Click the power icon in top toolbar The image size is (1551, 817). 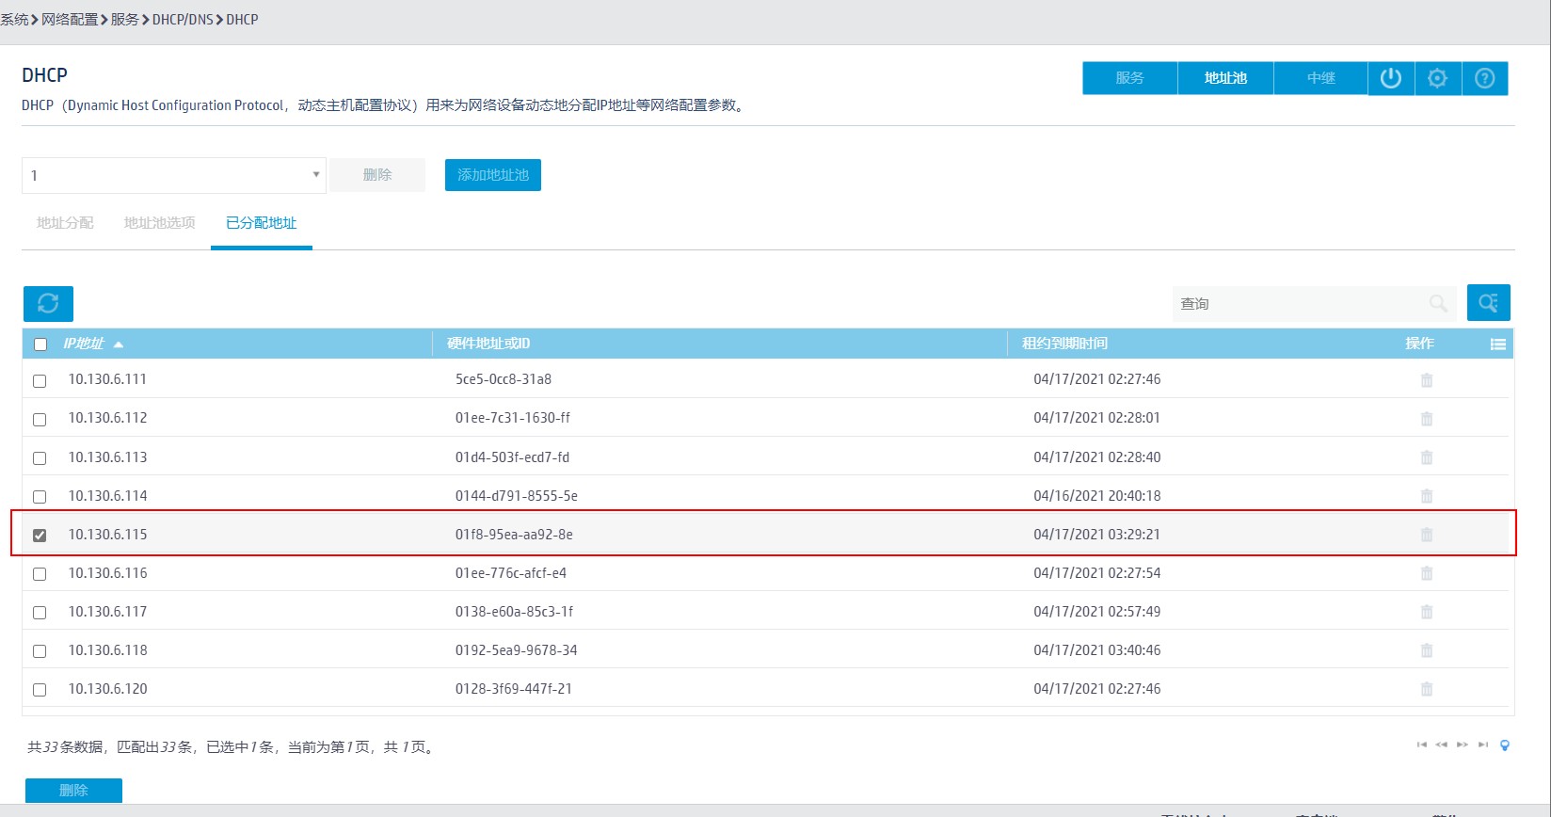point(1390,78)
